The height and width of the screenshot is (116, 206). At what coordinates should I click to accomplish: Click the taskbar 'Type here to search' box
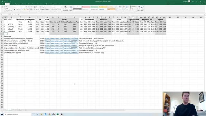click(x=18, y=114)
